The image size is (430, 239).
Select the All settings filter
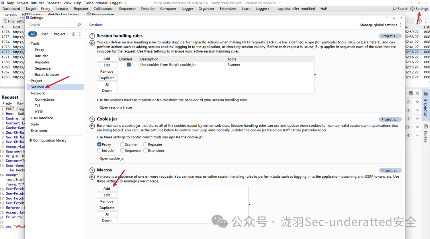coord(33,34)
